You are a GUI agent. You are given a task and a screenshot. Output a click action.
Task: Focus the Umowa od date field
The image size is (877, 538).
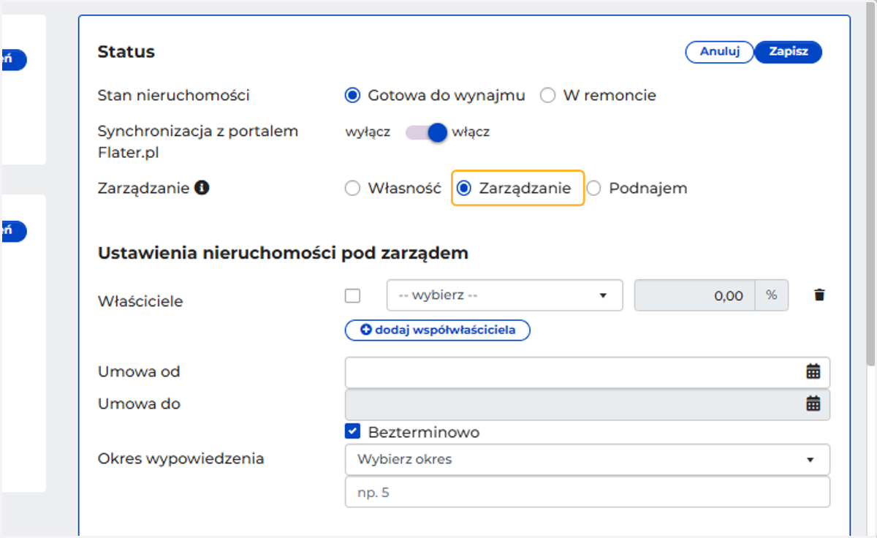coord(588,372)
